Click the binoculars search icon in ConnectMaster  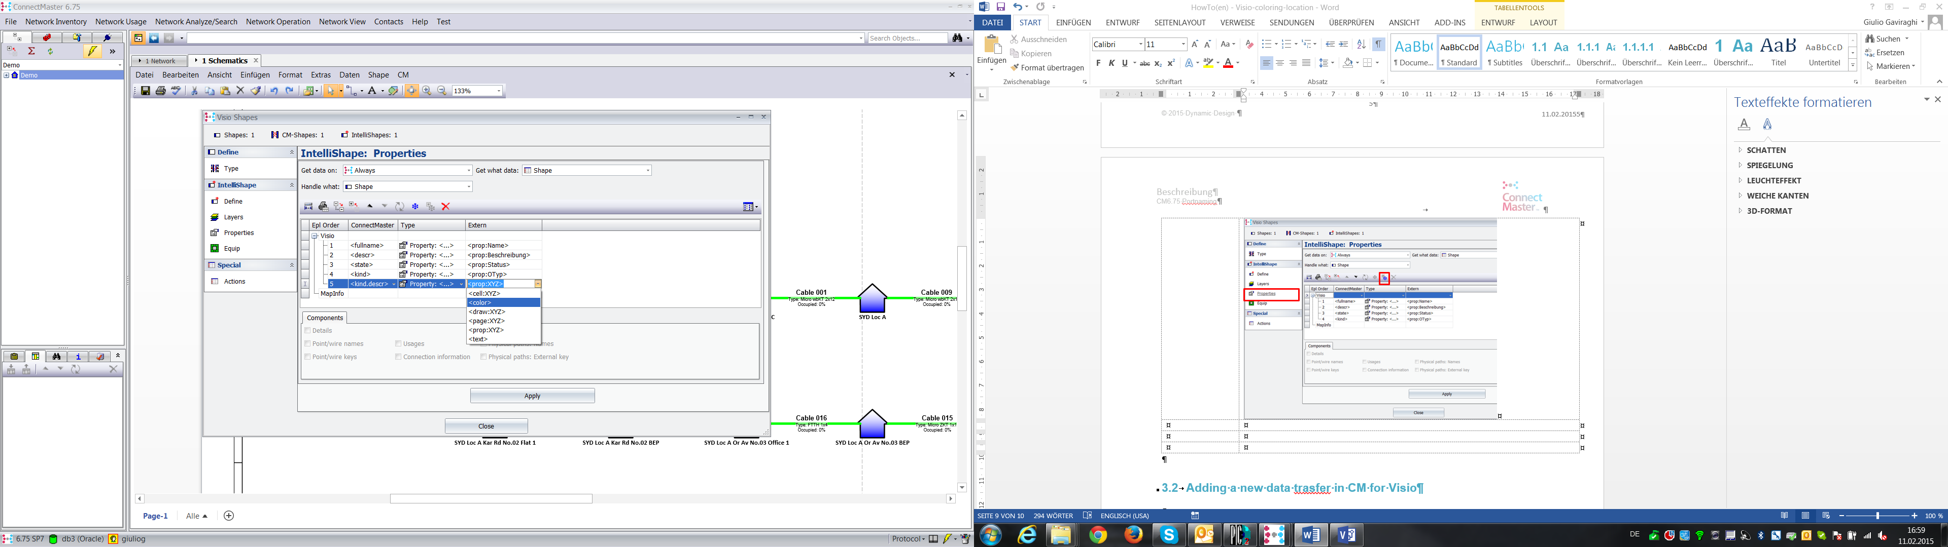pyautogui.click(x=957, y=38)
